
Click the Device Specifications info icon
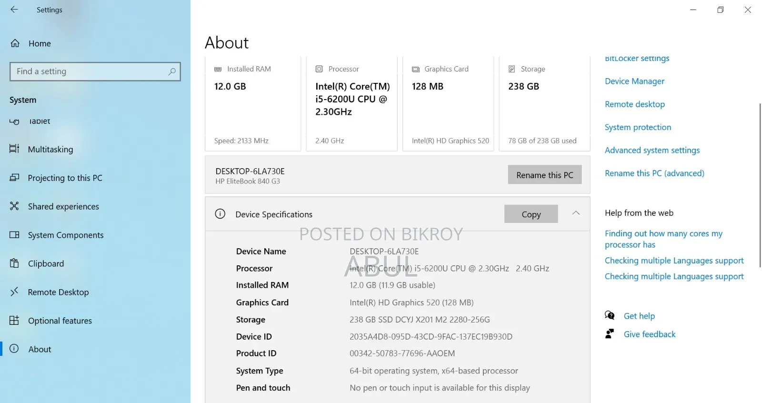tap(220, 214)
